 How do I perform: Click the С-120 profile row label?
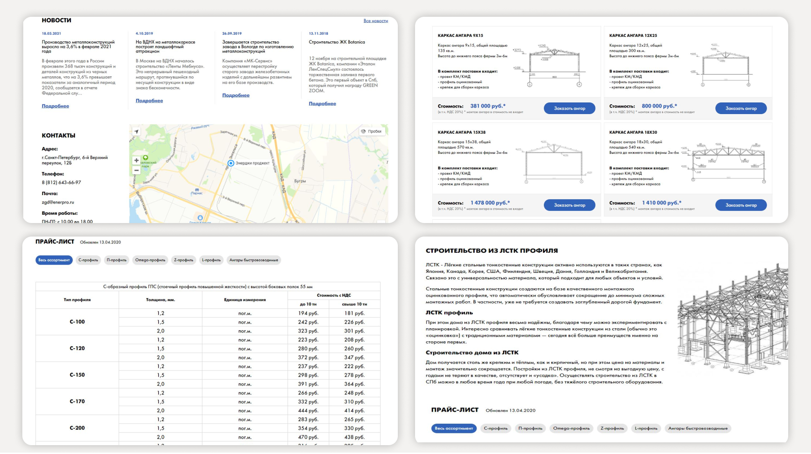pos(77,348)
